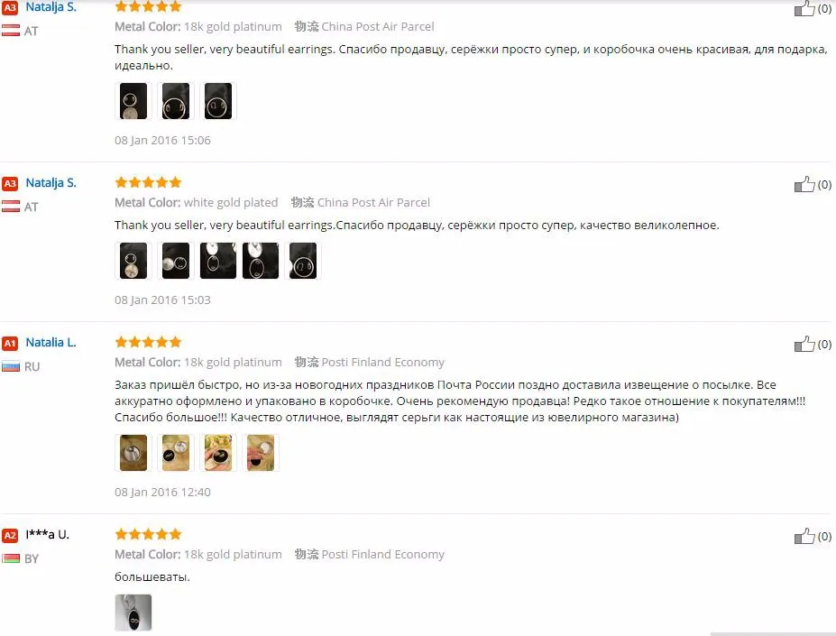Screen dimensions: 836x636
Task: Like the I***a U. review
Action: click(x=804, y=536)
